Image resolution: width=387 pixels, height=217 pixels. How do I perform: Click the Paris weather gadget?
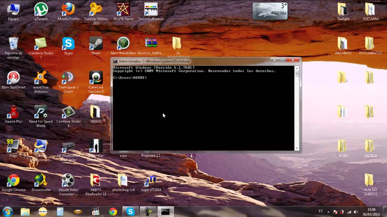tap(270, 11)
